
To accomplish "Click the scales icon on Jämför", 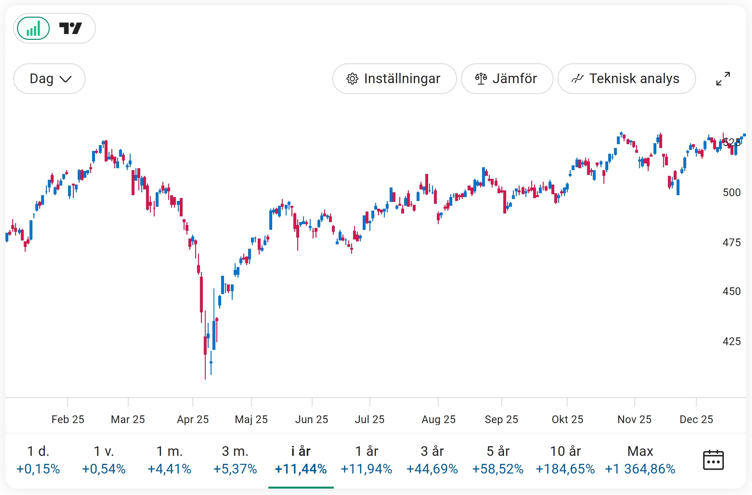I will [481, 79].
